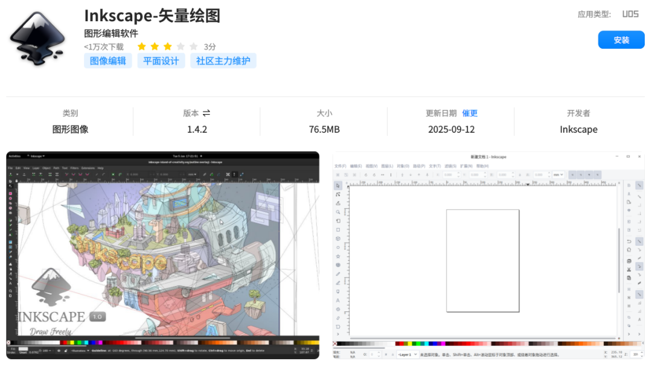This screenshot has height=367, width=652.
Task: Click the 76.5MB size value
Action: pos(324,129)
